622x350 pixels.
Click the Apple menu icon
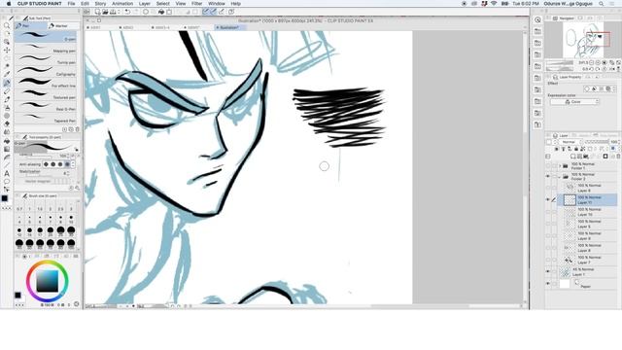pyautogui.click(x=9, y=4)
